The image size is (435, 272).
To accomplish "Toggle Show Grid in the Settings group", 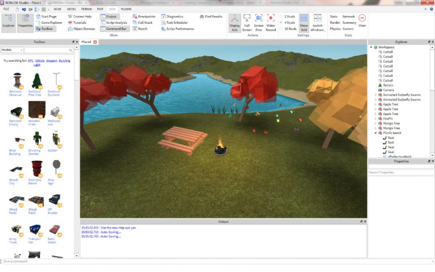I will coord(303,22).
